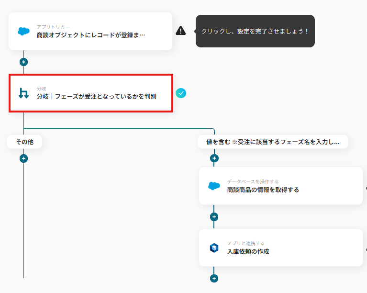Click Salesforce icon on 商談商品 card
The width and height of the screenshot is (367, 293).
click(x=214, y=186)
